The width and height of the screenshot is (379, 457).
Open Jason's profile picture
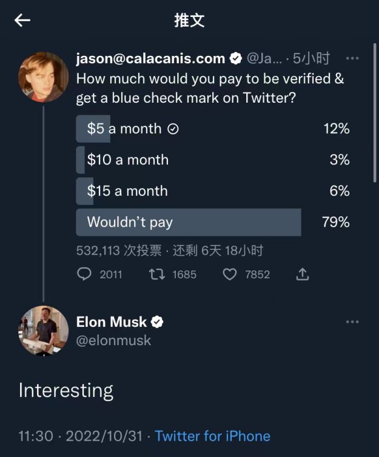click(x=43, y=77)
